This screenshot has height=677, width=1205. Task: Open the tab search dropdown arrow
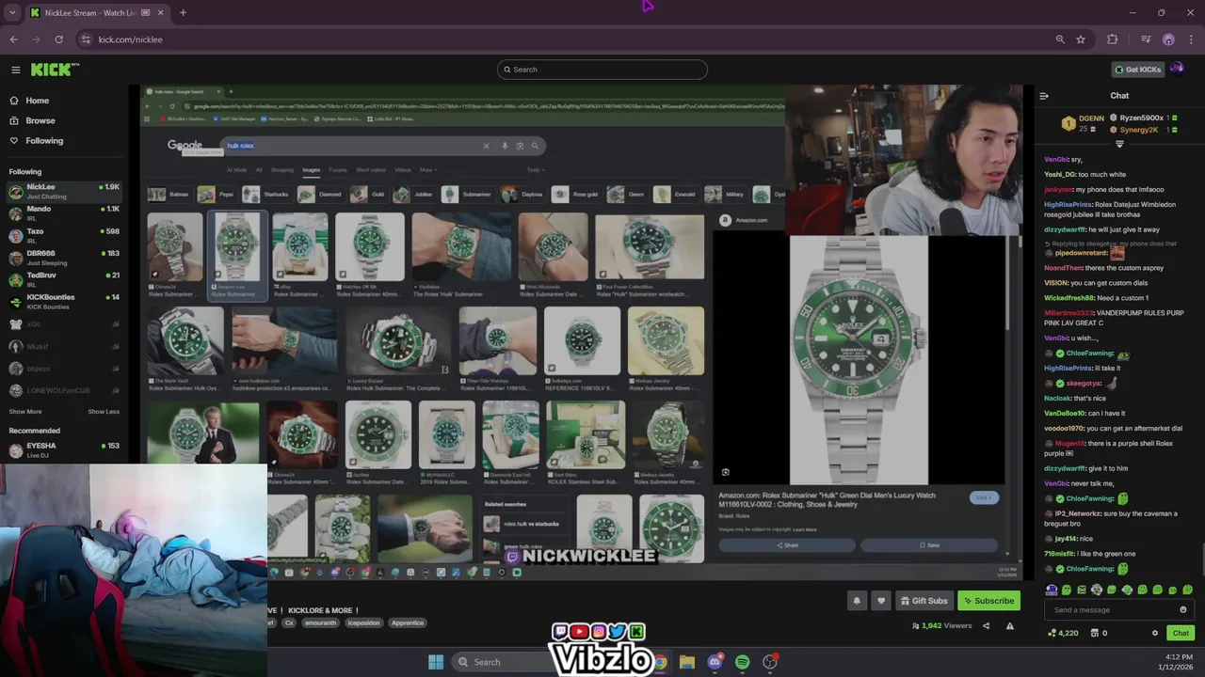point(12,13)
